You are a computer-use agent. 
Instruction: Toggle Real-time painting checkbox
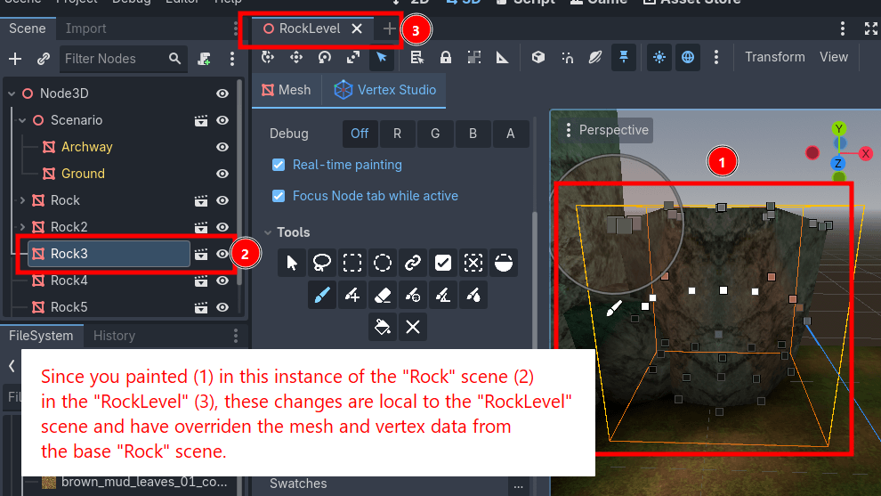(x=279, y=165)
